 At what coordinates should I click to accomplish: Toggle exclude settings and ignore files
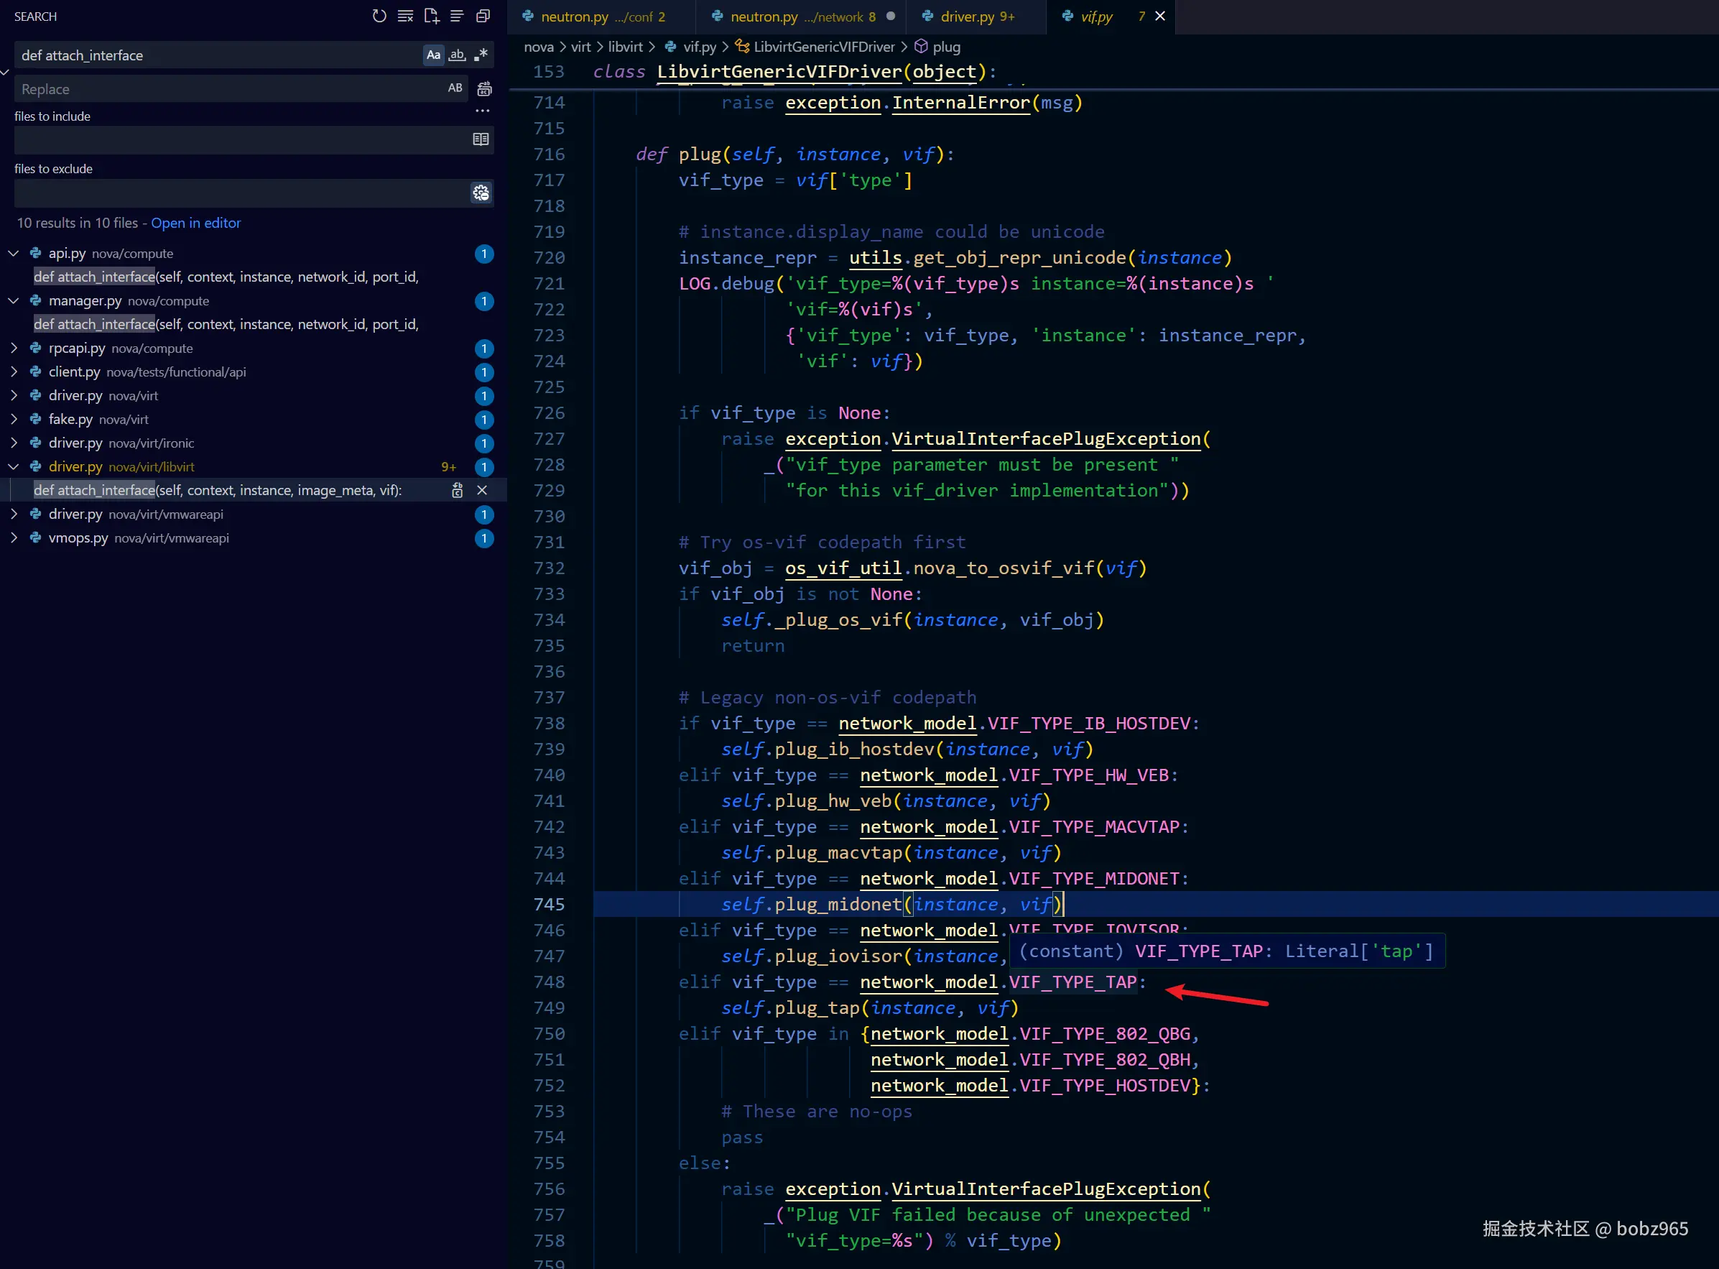(481, 193)
